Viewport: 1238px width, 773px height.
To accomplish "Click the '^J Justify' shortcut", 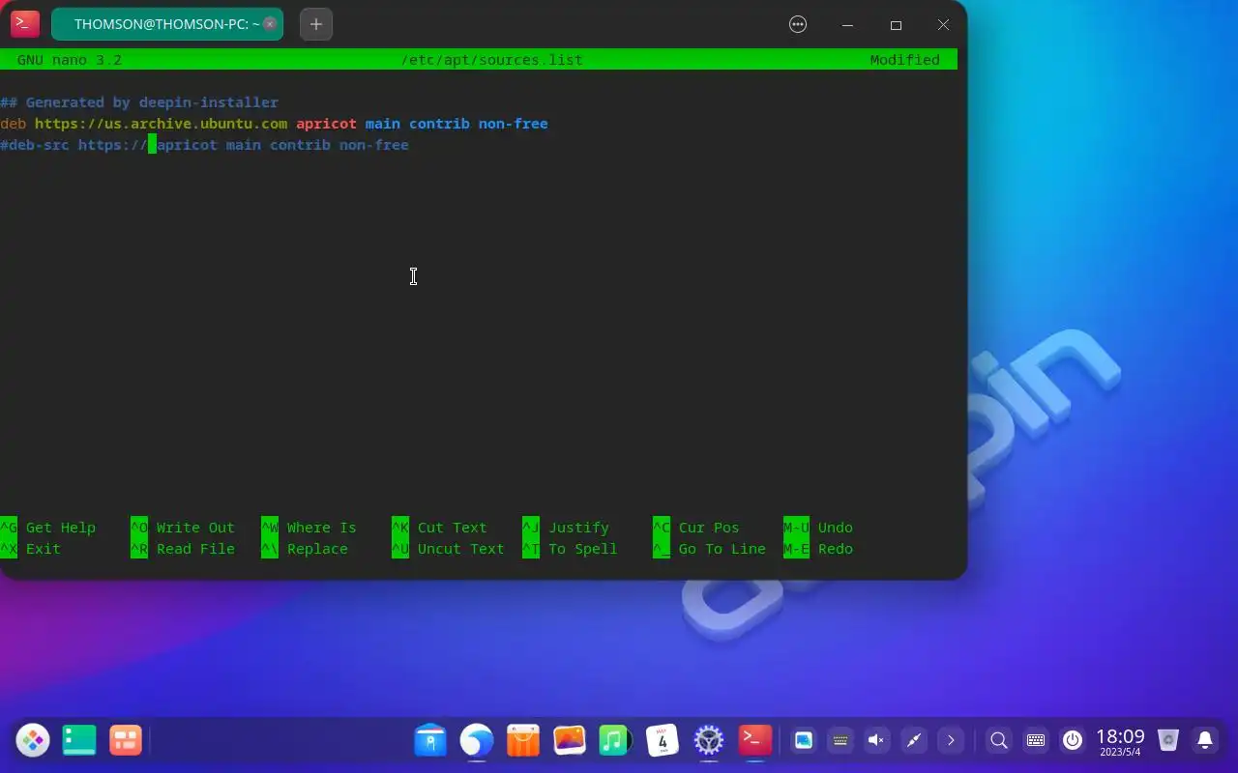I will coord(566,528).
